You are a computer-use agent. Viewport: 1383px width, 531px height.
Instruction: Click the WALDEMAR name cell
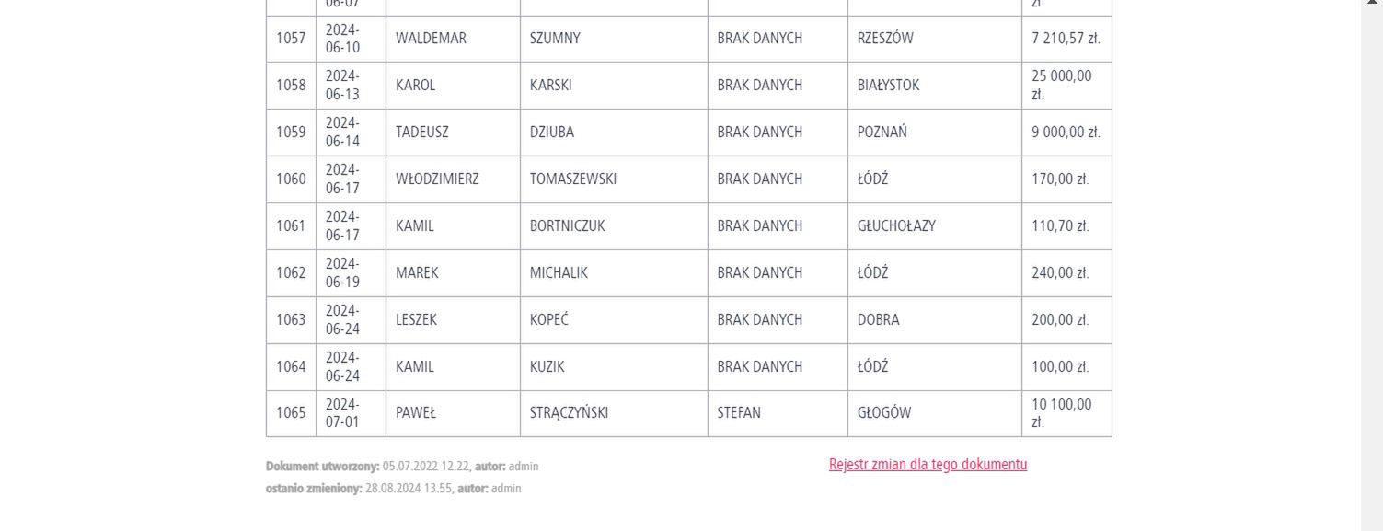[431, 39]
